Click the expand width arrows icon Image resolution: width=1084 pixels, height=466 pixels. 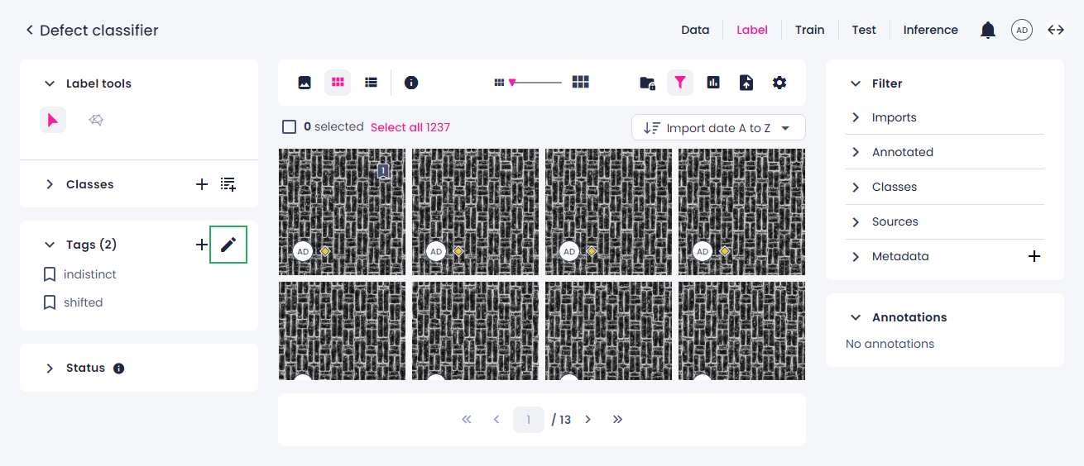(x=1056, y=30)
